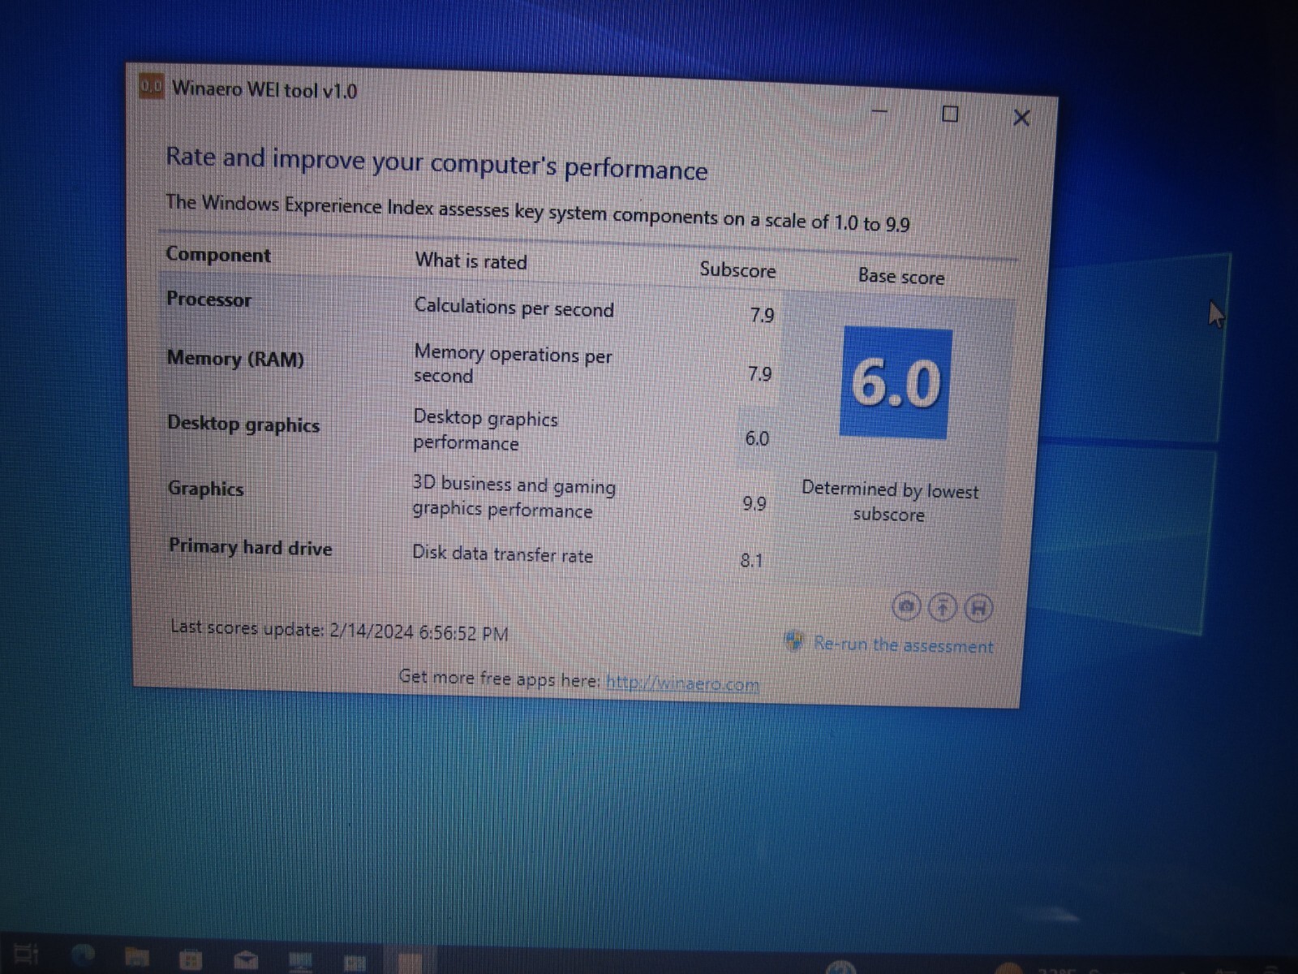This screenshot has height=974, width=1298.
Task: Click the "Base score" column header
Action: pyautogui.click(x=901, y=276)
